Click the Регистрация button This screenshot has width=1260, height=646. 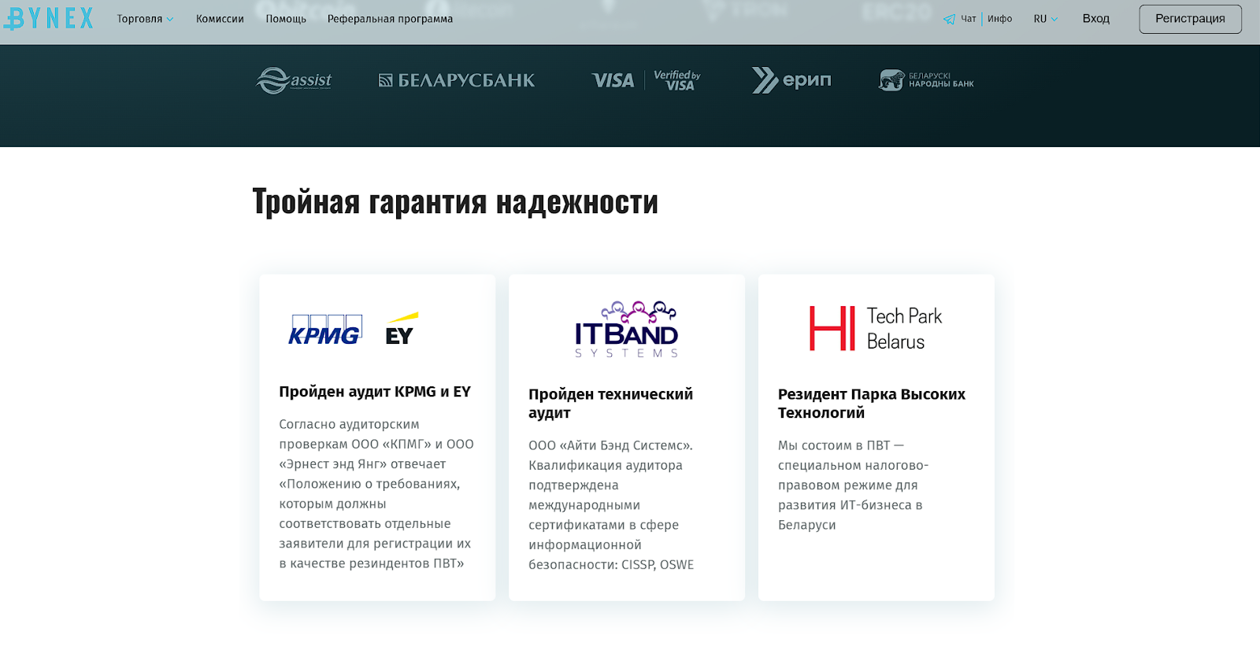coord(1190,19)
